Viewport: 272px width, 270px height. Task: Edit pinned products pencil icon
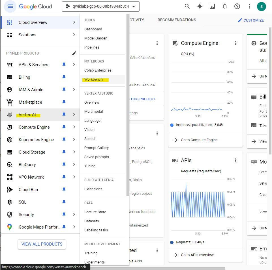pyautogui.click(x=74, y=53)
